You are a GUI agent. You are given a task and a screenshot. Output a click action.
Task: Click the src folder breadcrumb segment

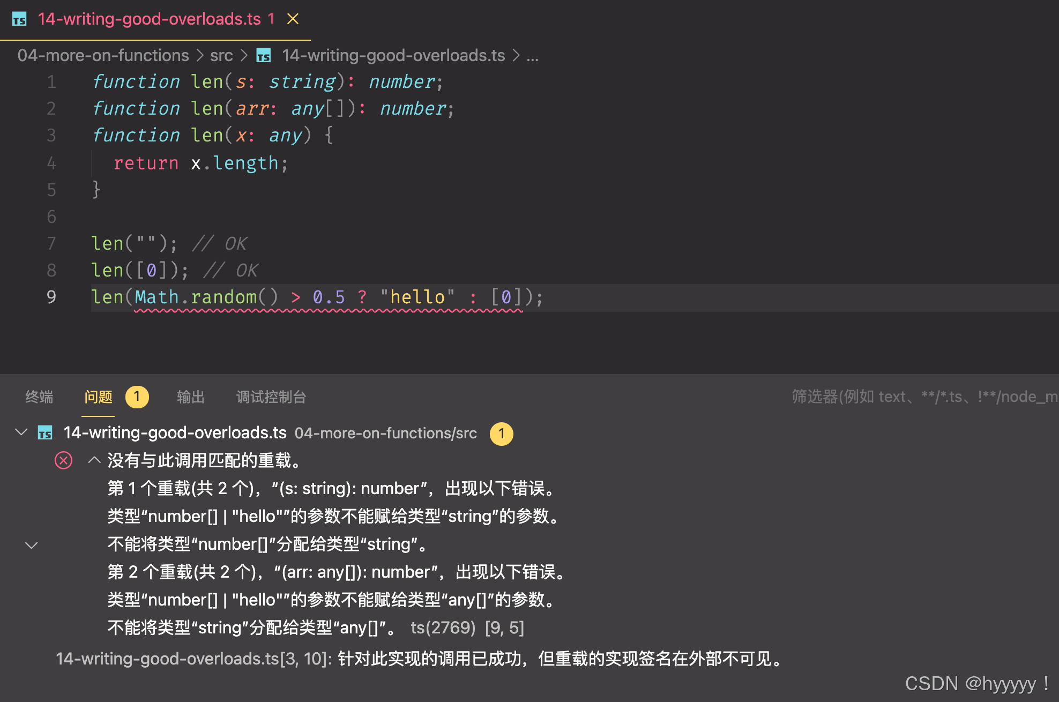tap(221, 55)
